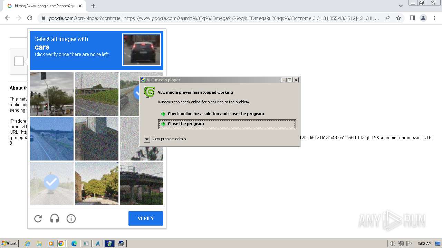Show desktop button at taskbar end
The image size is (442, 248).
click(x=439, y=244)
